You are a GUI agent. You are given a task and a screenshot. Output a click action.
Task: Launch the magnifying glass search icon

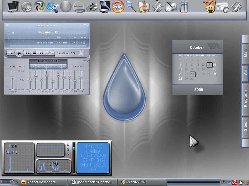pyautogui.click(x=131, y=7)
